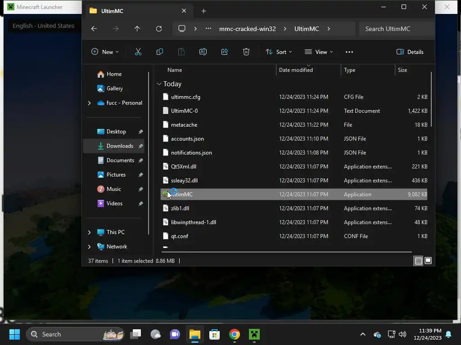The image size is (461, 345).
Task: Select the Qt5Xml.dll file
Action: (x=294, y=167)
